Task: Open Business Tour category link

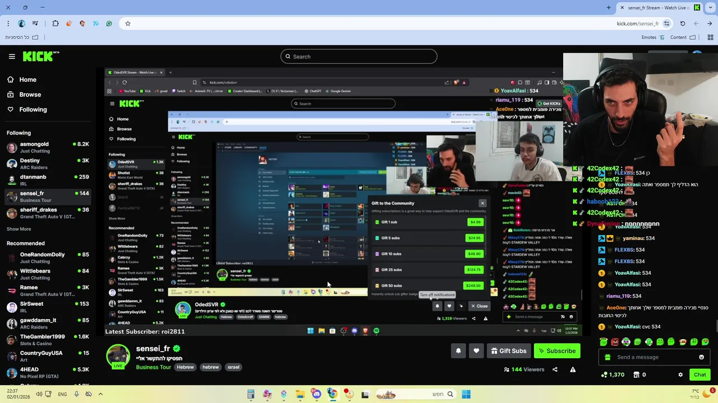Action: tap(153, 367)
